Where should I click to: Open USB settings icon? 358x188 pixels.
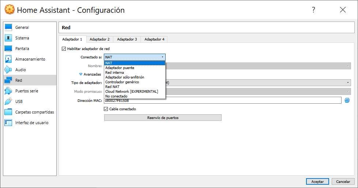[x=8, y=101]
